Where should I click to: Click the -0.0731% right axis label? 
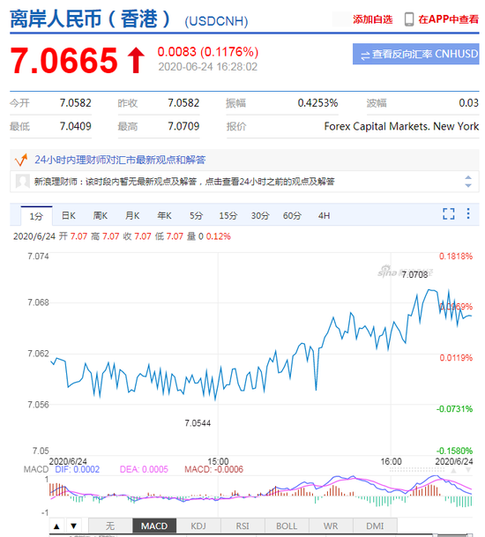(x=454, y=409)
